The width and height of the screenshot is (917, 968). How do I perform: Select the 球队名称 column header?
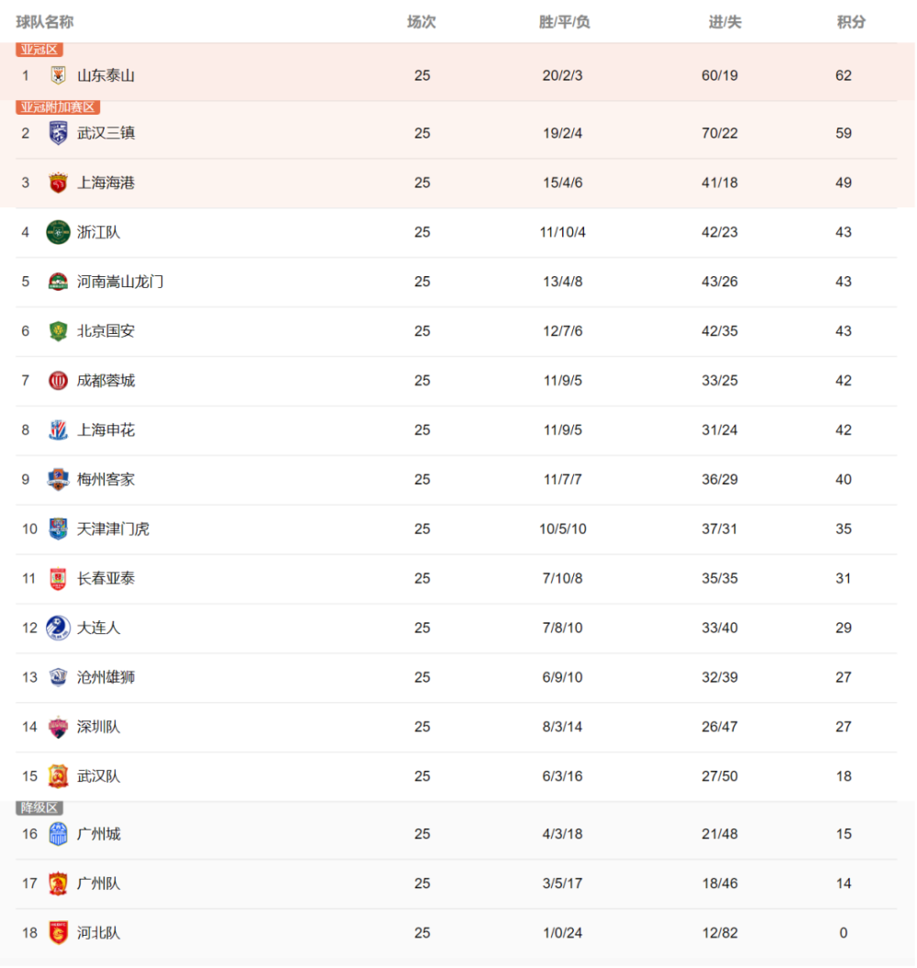point(44,22)
